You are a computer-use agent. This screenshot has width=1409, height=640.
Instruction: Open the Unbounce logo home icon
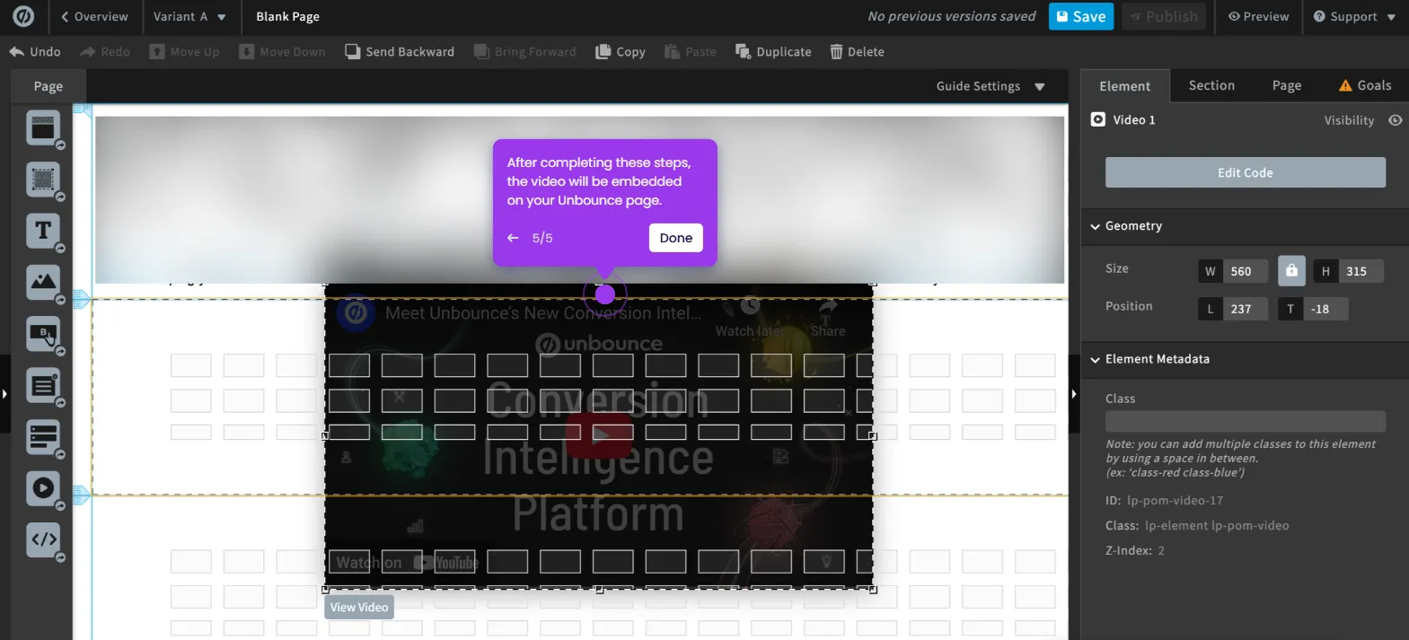tap(23, 16)
